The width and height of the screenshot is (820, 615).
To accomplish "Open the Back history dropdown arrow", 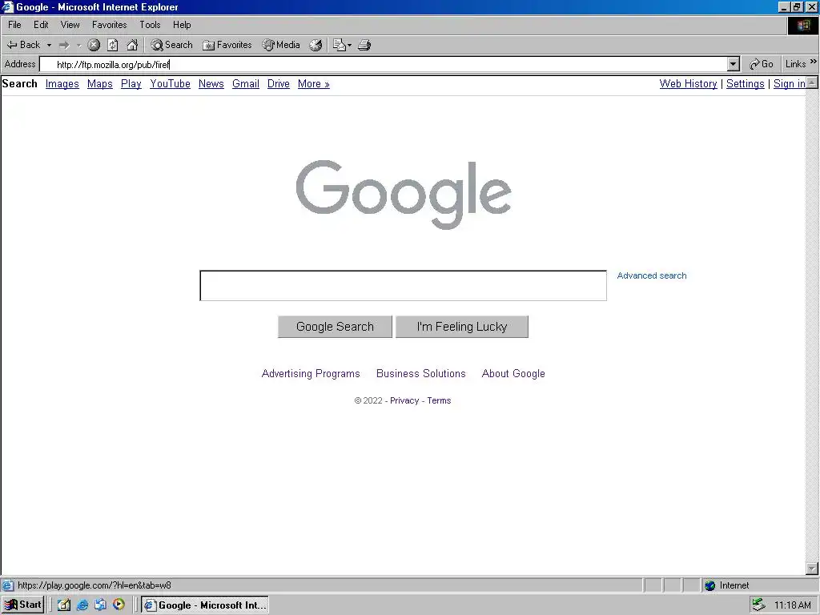I will 49,45.
